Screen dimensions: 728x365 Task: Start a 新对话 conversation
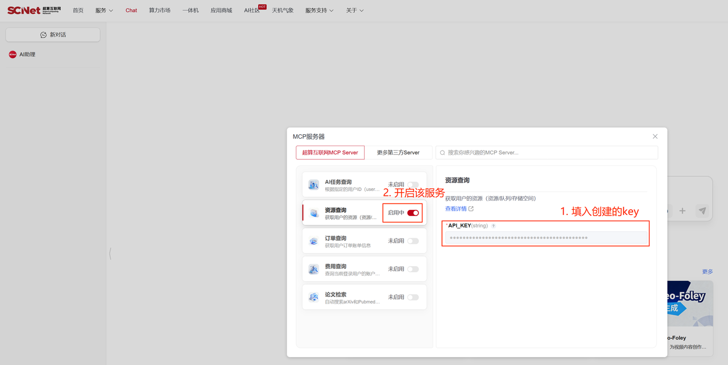[53, 35]
